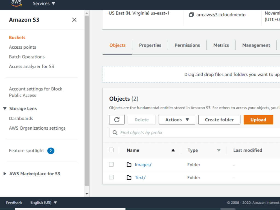Open the Services dropdown menu
The width and height of the screenshot is (280, 210).
click(44, 3)
